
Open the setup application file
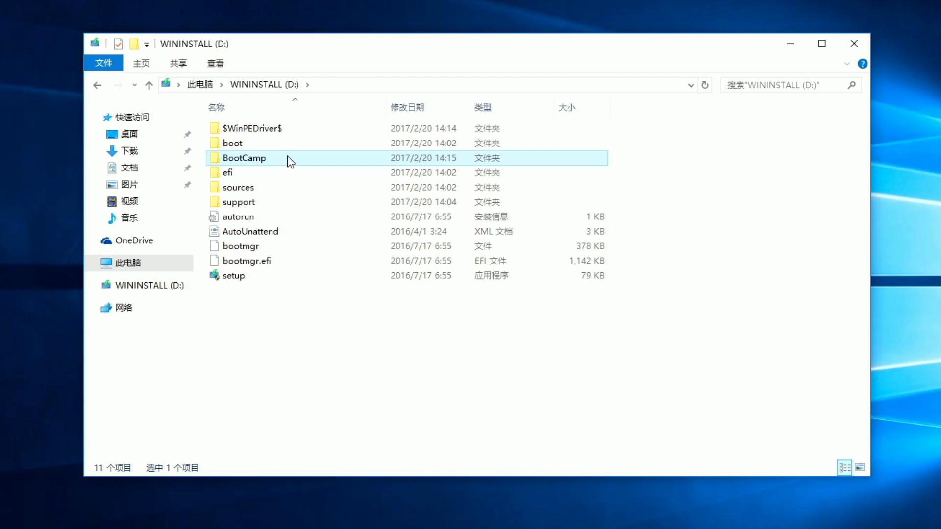(x=233, y=276)
